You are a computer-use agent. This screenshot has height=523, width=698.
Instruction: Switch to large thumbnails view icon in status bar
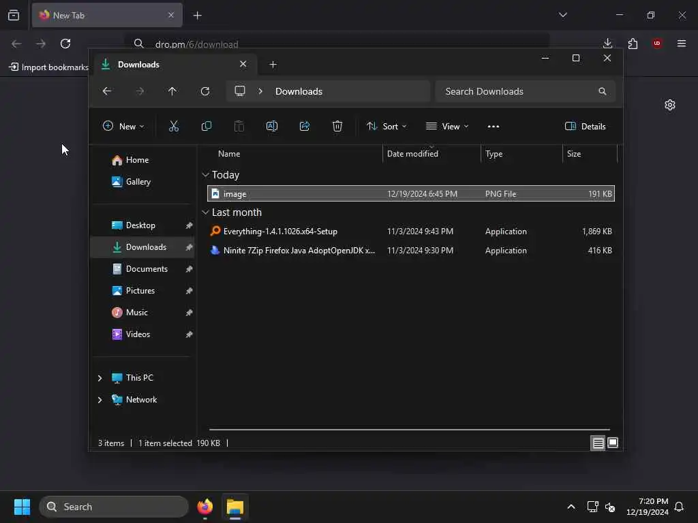pos(613,443)
